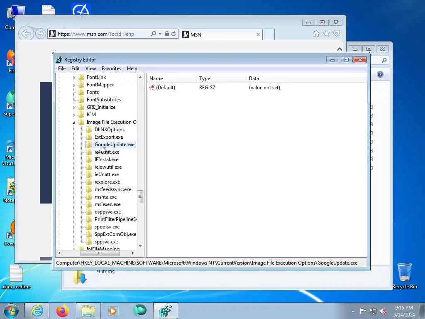
Task: Select the IEInstal.exe key
Action: (x=106, y=159)
